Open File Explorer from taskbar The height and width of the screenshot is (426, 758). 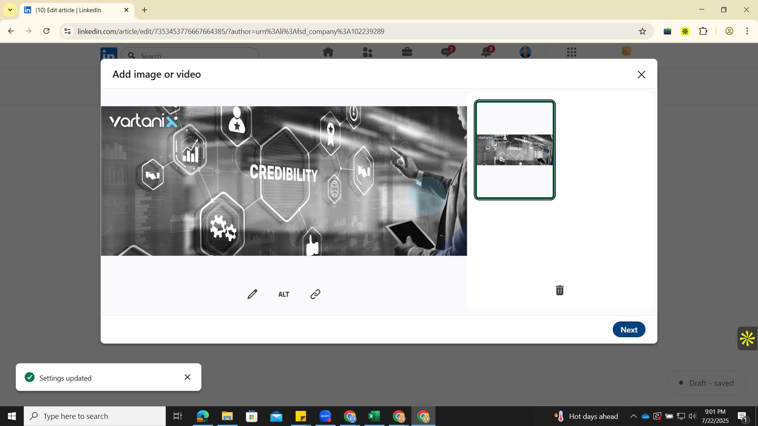coord(227,416)
